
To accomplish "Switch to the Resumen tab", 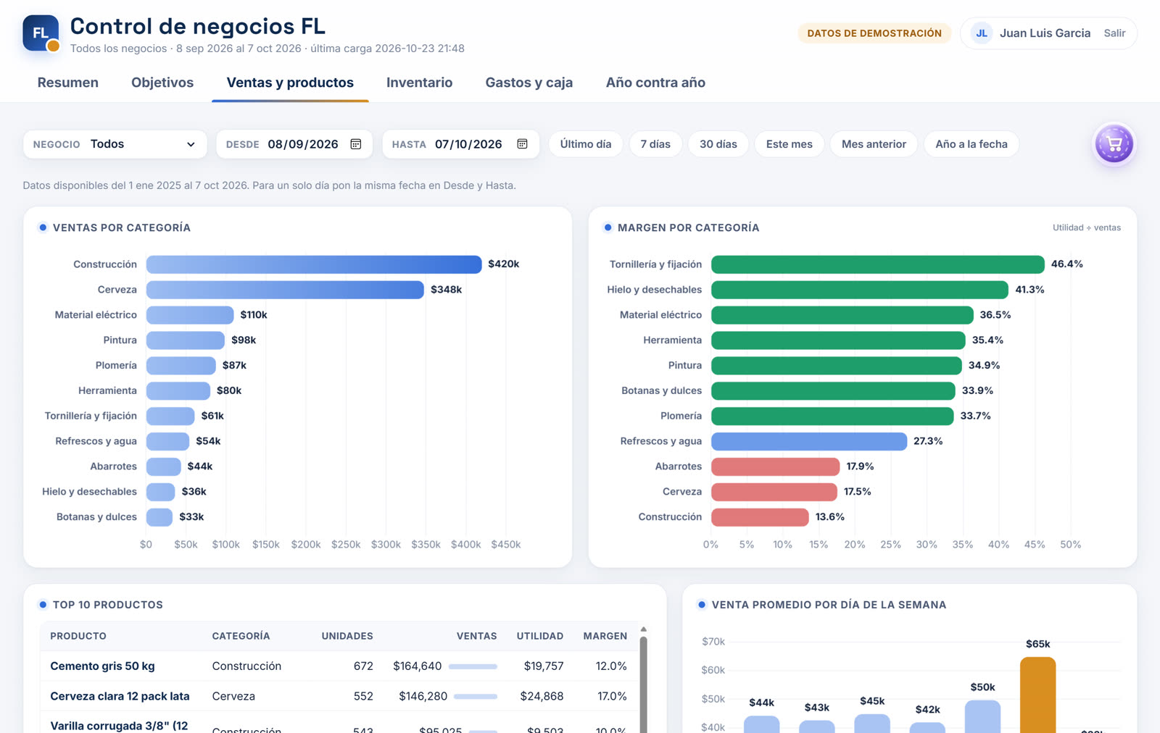I will [x=68, y=83].
